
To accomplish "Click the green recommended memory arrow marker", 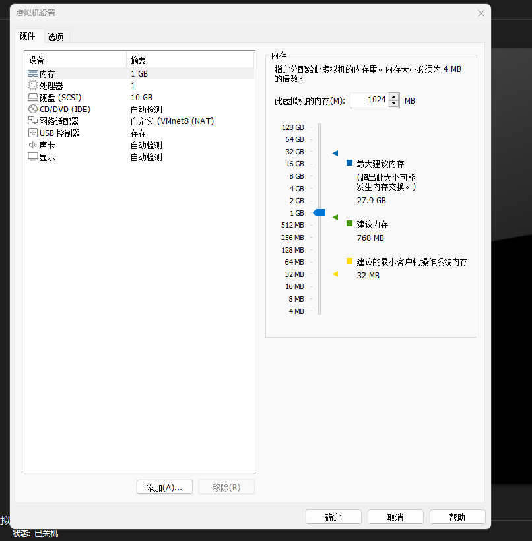I will pyautogui.click(x=335, y=217).
